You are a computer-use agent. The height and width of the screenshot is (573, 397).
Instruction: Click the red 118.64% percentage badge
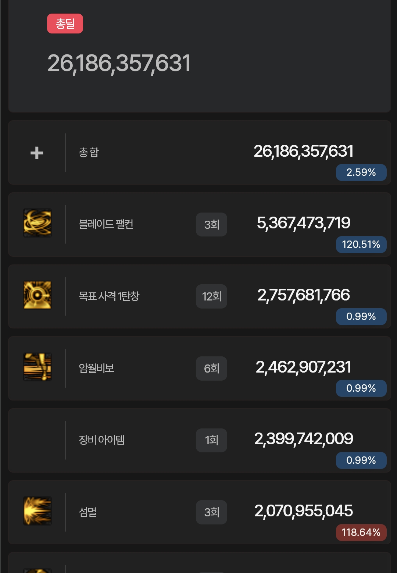coord(361,533)
